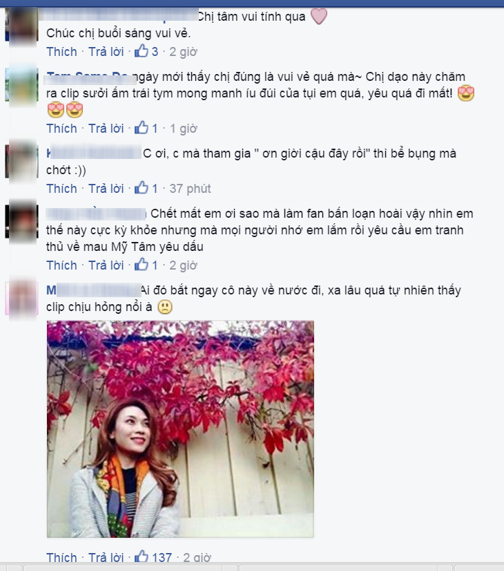Click the like icon under the Mỹ Tâm yêu dấu comment
The height and width of the screenshot is (571, 504).
point(141,265)
